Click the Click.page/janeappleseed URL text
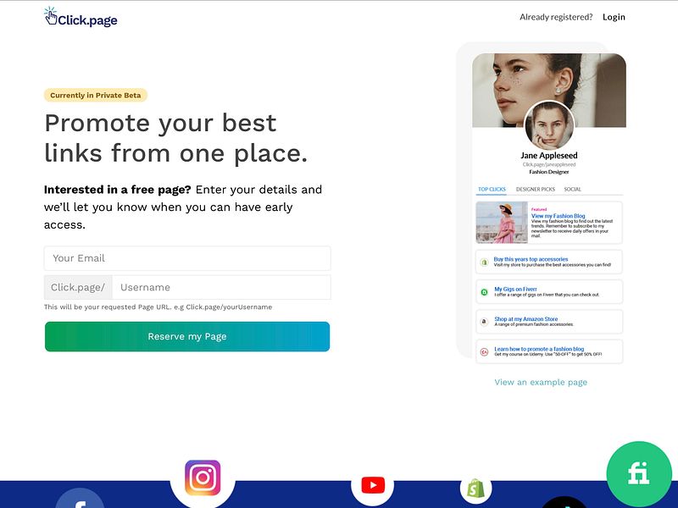 click(548, 164)
